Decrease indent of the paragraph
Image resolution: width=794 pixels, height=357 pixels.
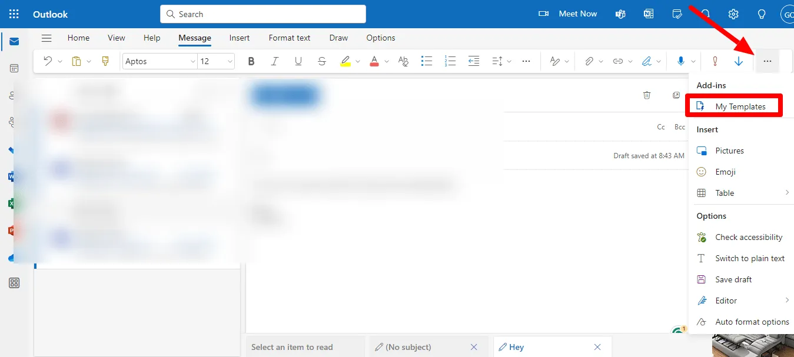click(x=474, y=61)
